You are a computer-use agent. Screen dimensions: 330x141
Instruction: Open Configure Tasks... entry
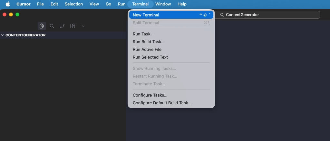150,95
